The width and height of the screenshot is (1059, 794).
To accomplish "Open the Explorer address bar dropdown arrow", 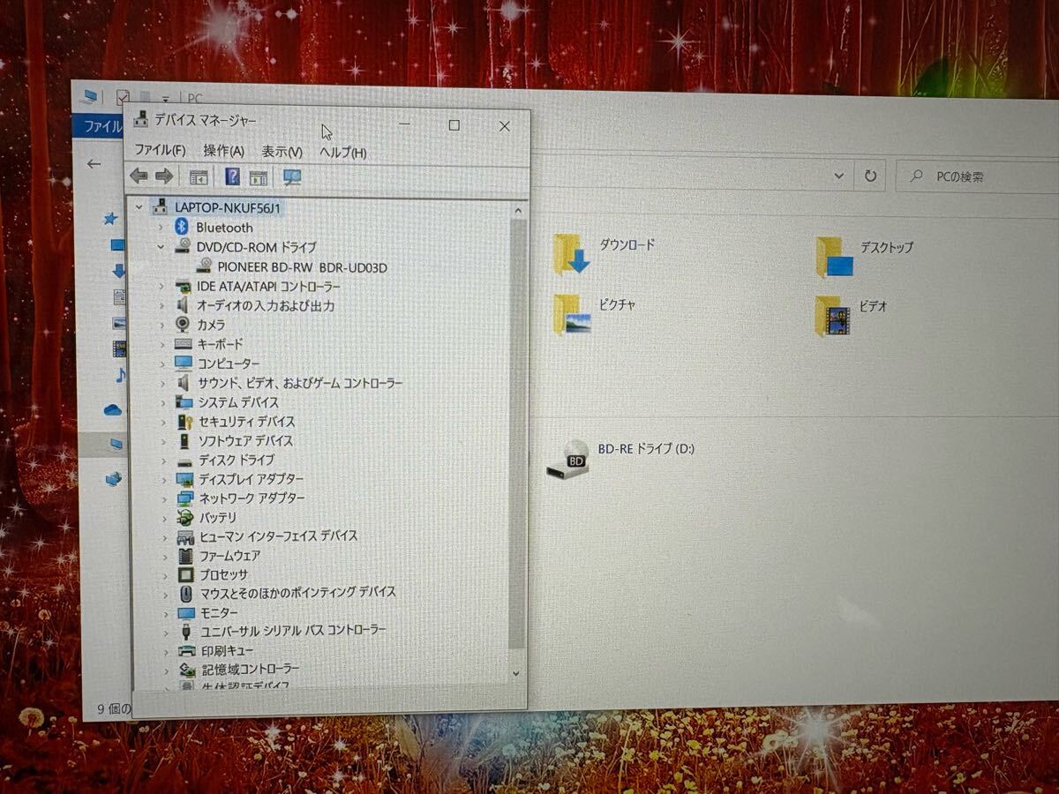I will click(839, 176).
